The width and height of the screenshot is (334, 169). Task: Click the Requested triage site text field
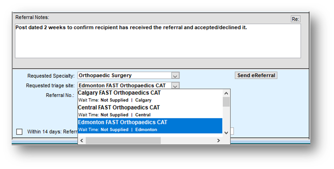click(x=124, y=86)
